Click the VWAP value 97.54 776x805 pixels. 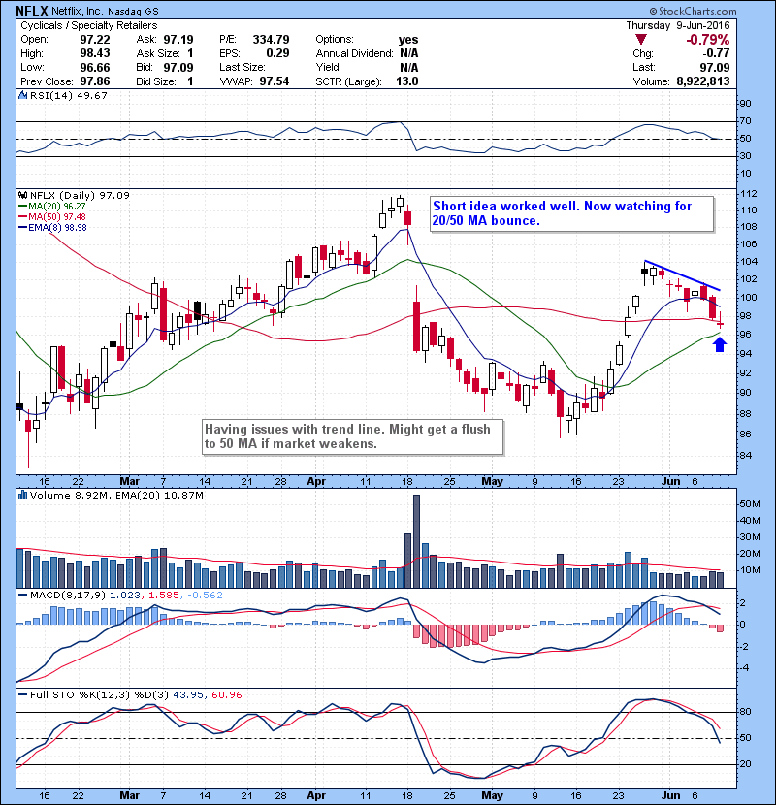275,81
